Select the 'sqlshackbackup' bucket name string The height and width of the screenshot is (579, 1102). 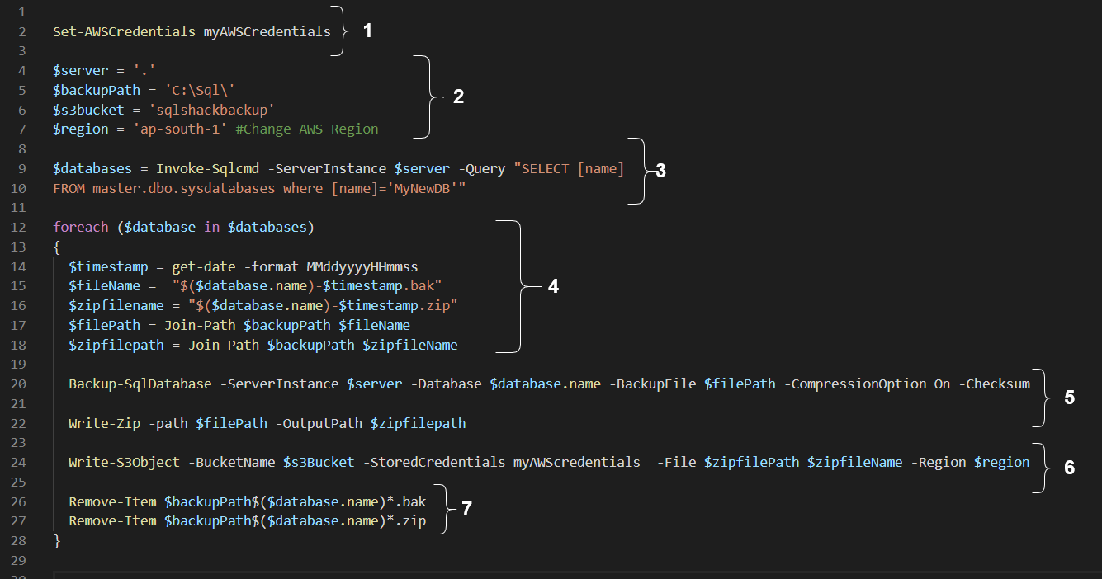[211, 110]
